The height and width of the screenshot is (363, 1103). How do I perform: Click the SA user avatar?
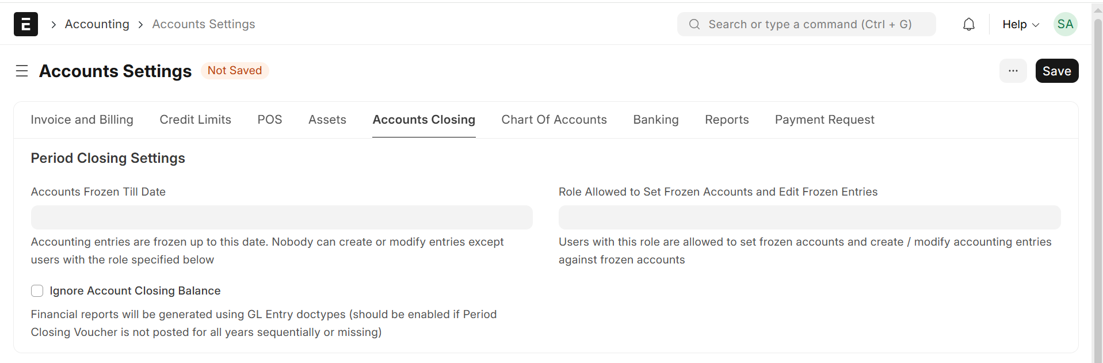tap(1065, 24)
